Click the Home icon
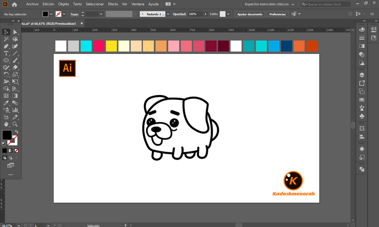 point(14,4)
